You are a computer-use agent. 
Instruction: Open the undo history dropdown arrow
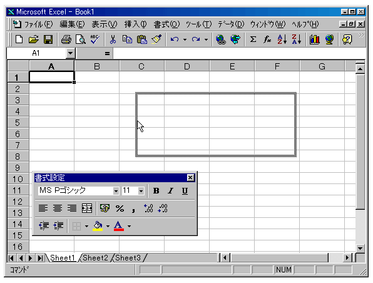tap(185, 39)
